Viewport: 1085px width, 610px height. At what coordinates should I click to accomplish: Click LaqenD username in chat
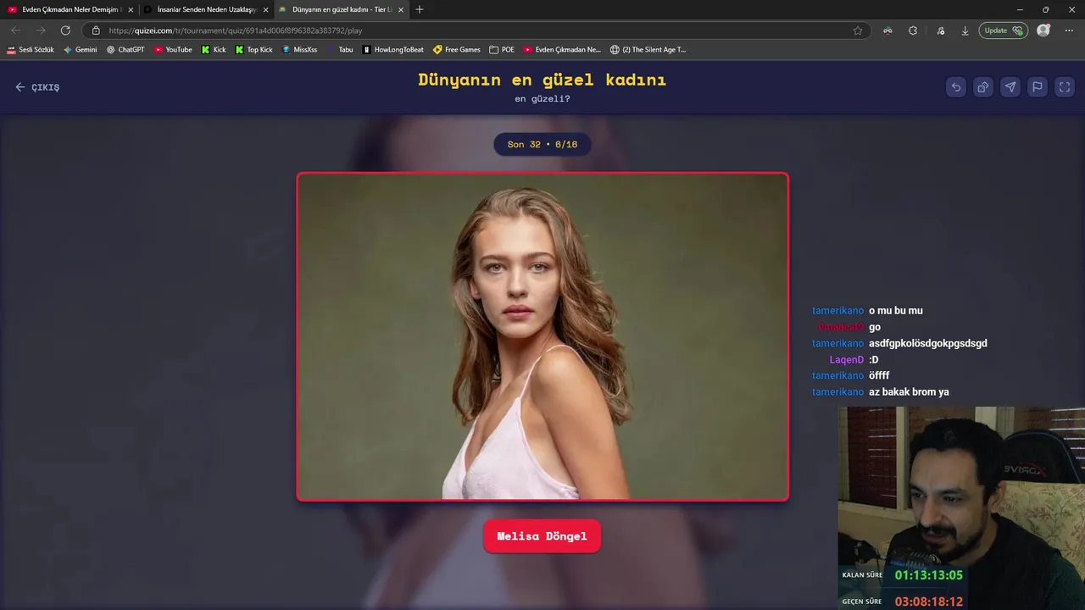847,359
